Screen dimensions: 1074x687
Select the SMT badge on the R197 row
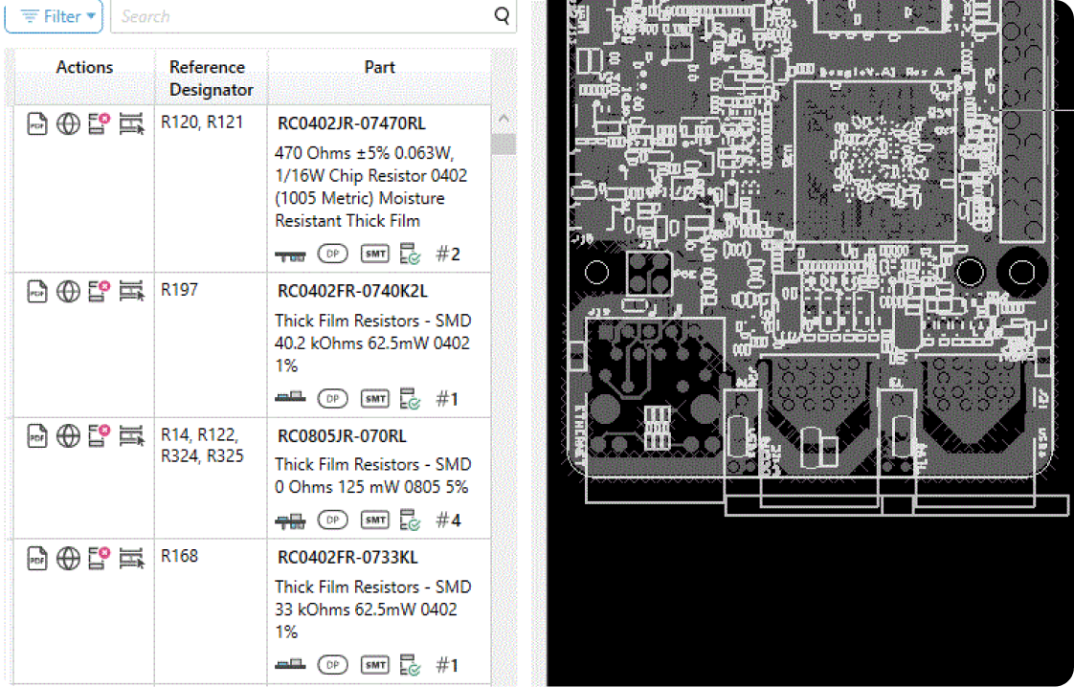pos(374,398)
